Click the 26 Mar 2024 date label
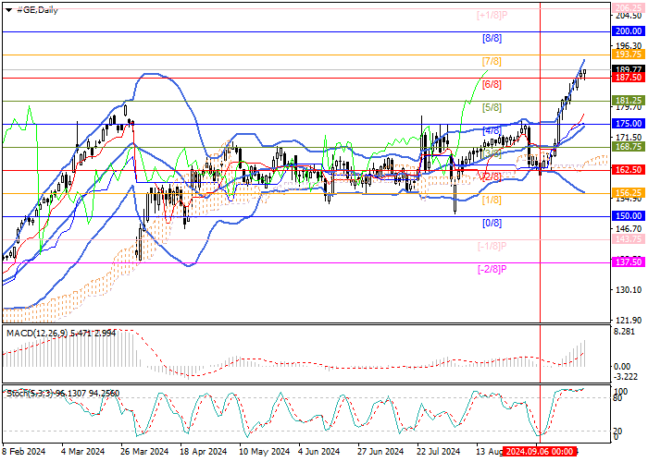This screenshot has height=462, width=648. (144, 452)
